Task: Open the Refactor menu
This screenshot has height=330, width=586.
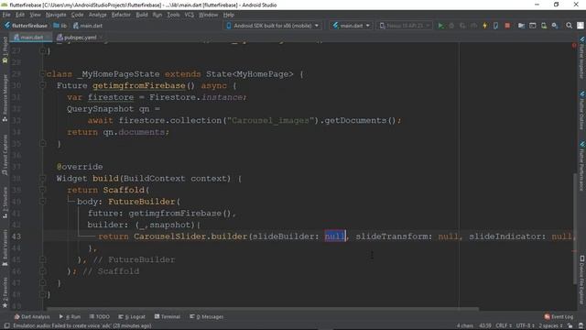Action: pos(121,15)
